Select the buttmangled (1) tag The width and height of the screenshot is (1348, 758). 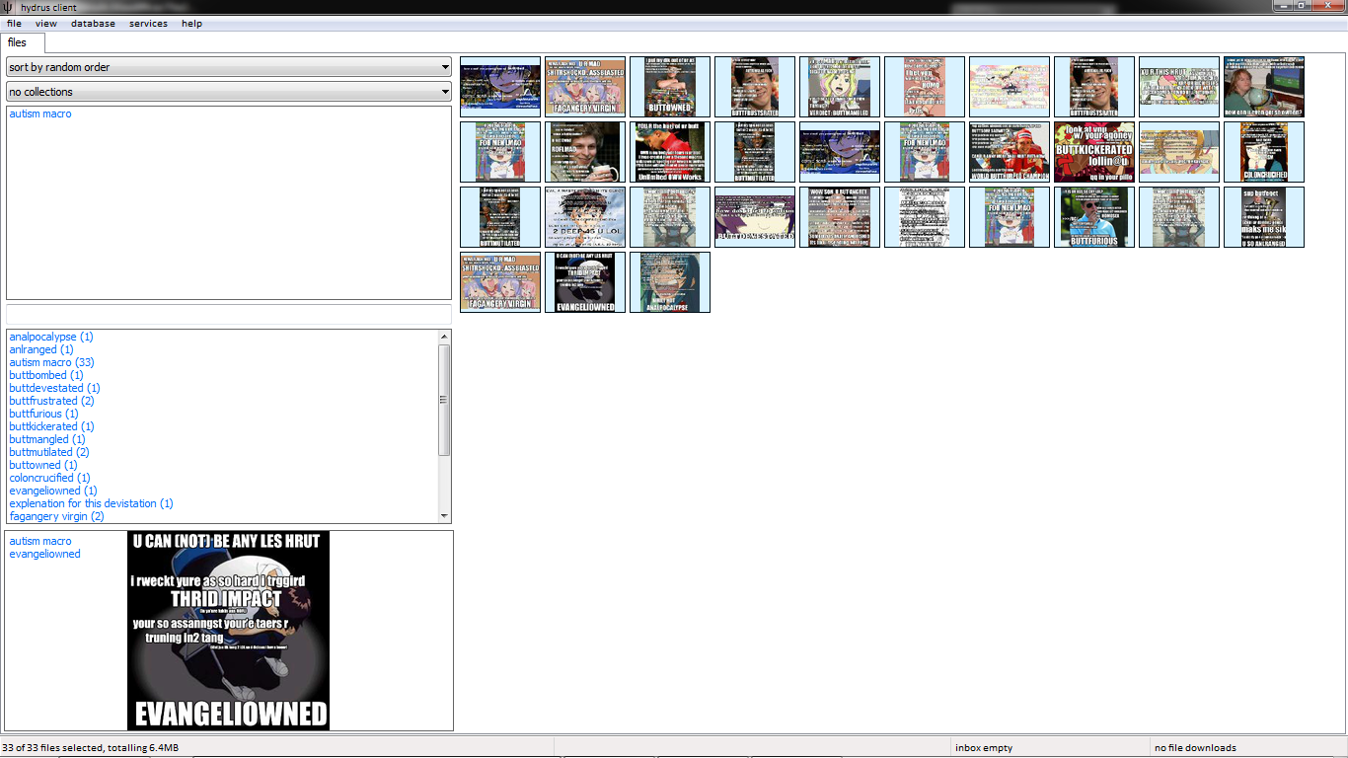click(x=47, y=439)
